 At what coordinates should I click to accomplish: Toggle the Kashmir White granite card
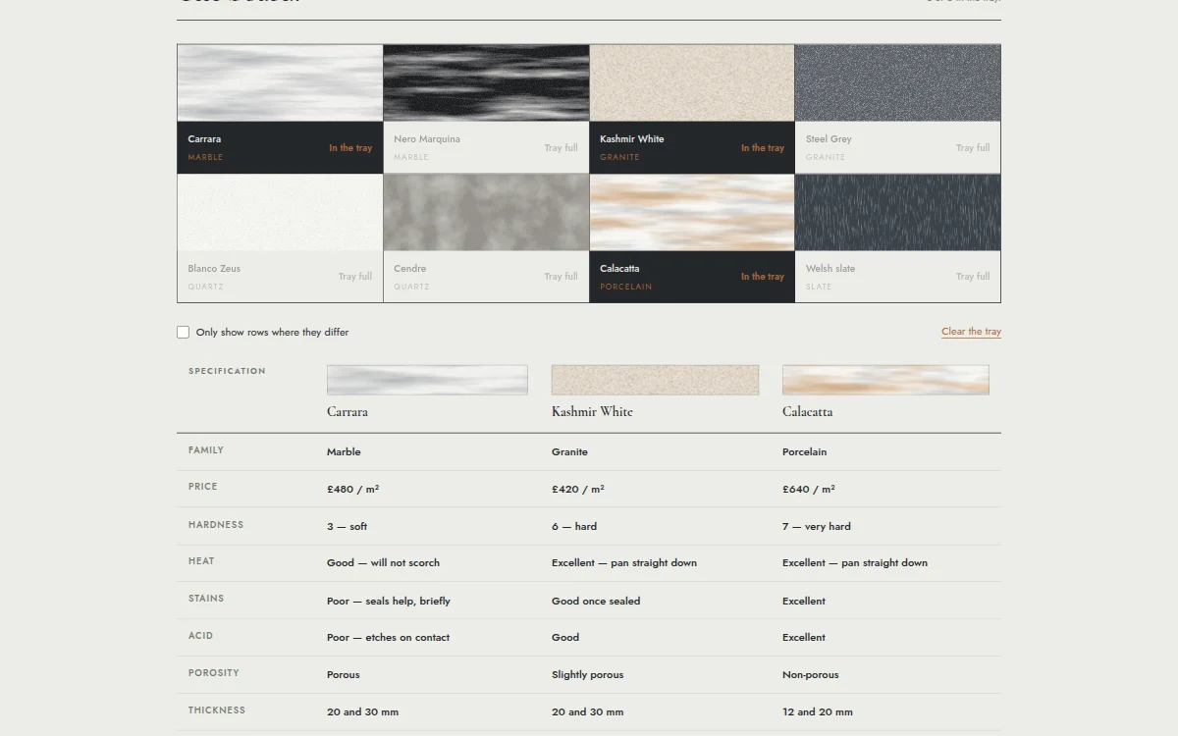click(692, 109)
